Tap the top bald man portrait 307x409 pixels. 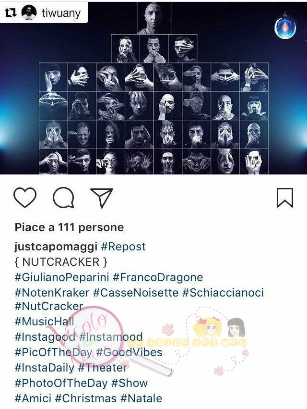click(x=154, y=18)
